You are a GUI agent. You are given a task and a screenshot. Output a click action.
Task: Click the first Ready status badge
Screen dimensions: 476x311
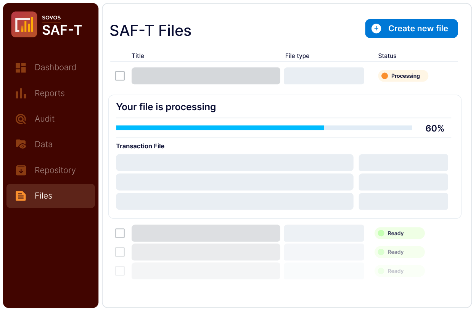coord(399,233)
